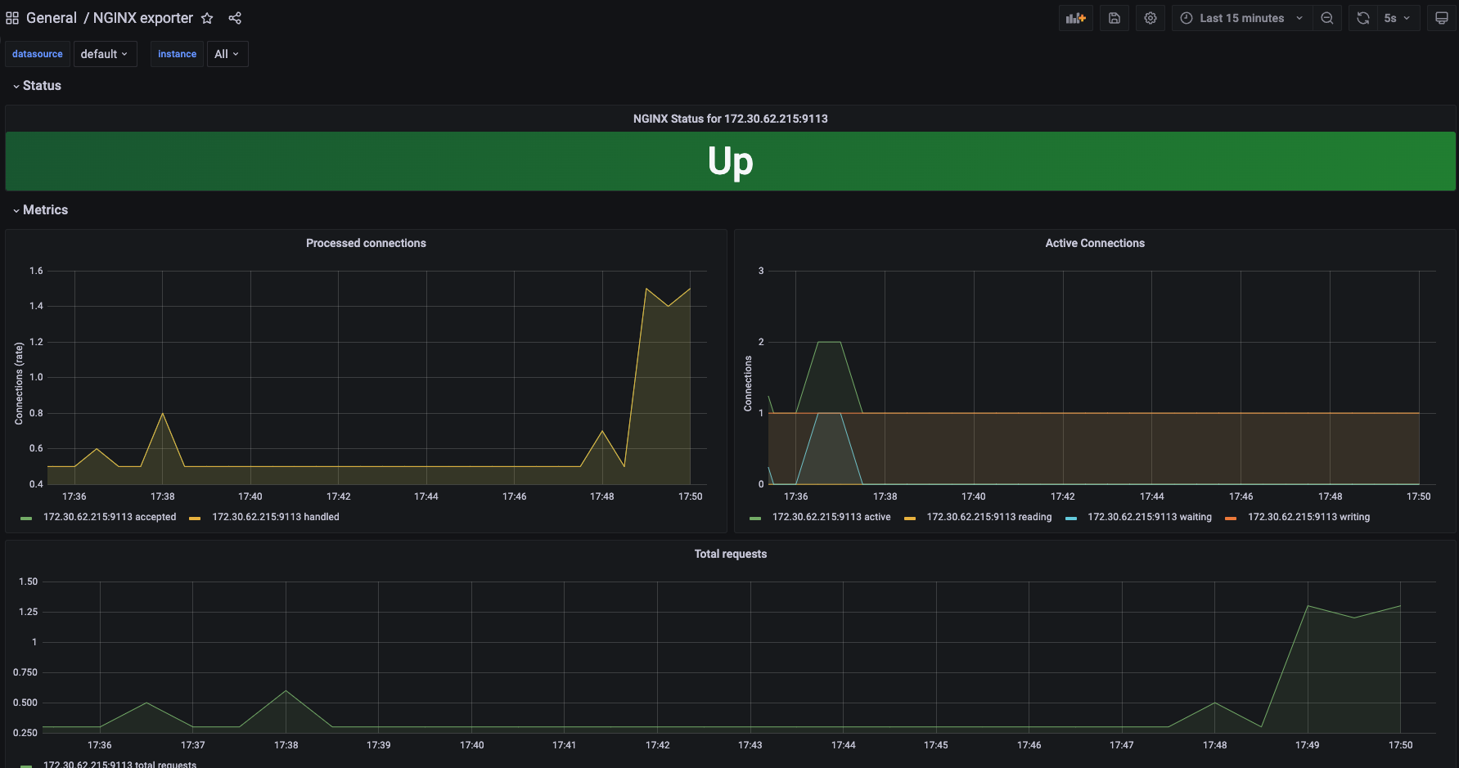Open Processed connections panel title menu
The width and height of the screenshot is (1459, 768).
click(366, 243)
